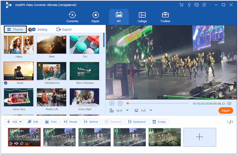Expand the Full display mode dropdown
This screenshot has height=155, width=238.
tap(151, 110)
